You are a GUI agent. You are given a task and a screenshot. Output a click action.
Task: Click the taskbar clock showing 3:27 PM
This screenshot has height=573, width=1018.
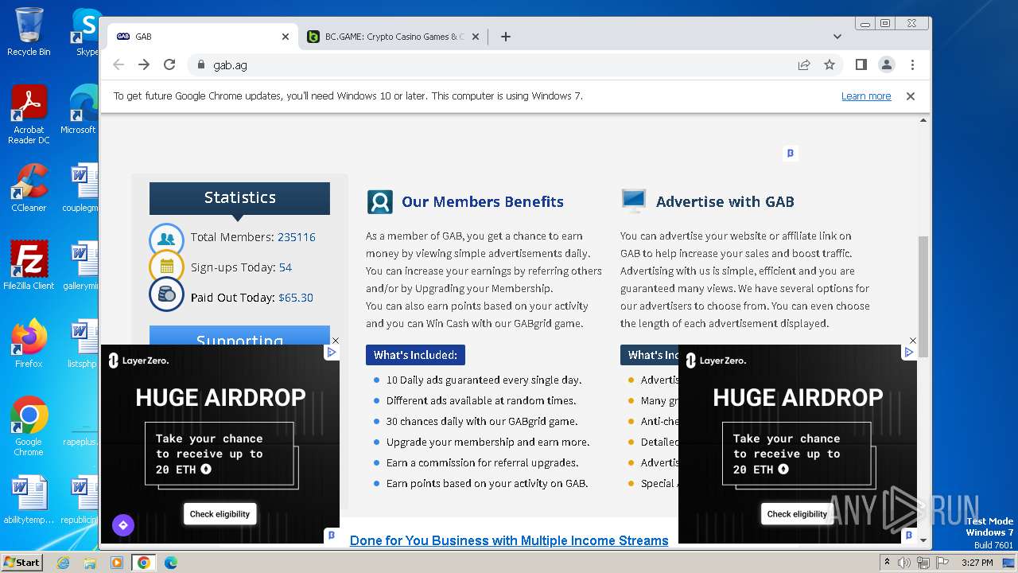(977, 563)
